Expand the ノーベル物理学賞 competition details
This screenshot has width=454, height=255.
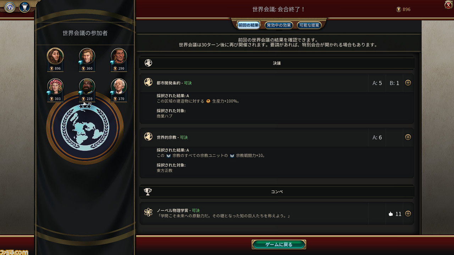pos(408,214)
